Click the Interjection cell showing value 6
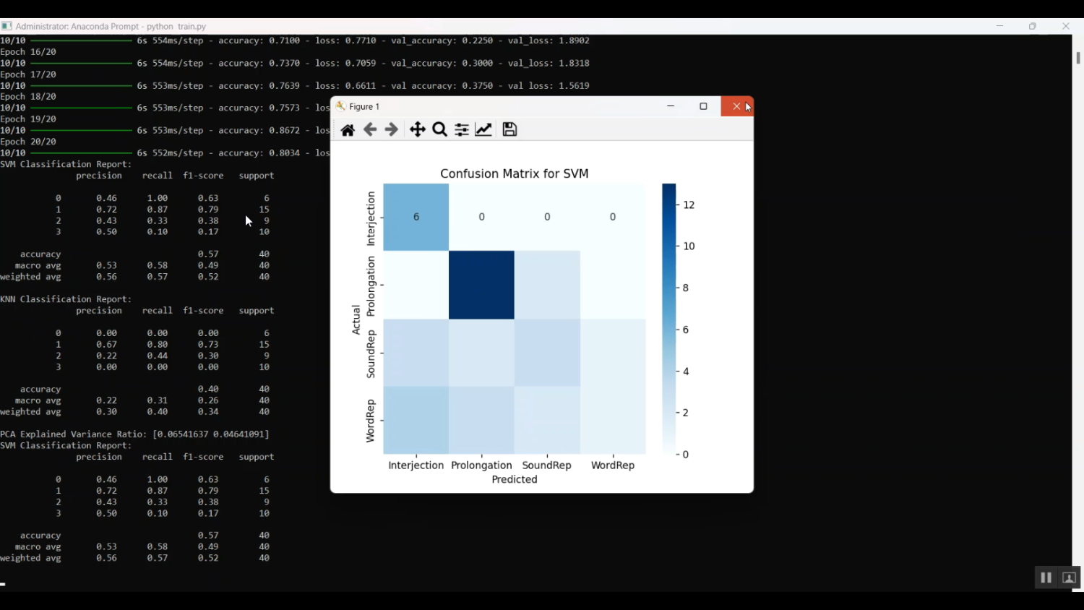The width and height of the screenshot is (1084, 610). coord(416,216)
